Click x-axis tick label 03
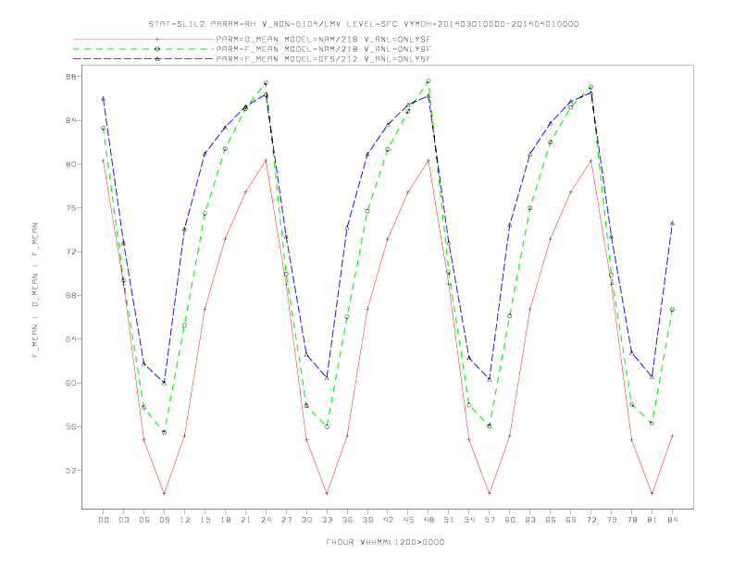The height and width of the screenshot is (566, 733). pyautogui.click(x=124, y=520)
